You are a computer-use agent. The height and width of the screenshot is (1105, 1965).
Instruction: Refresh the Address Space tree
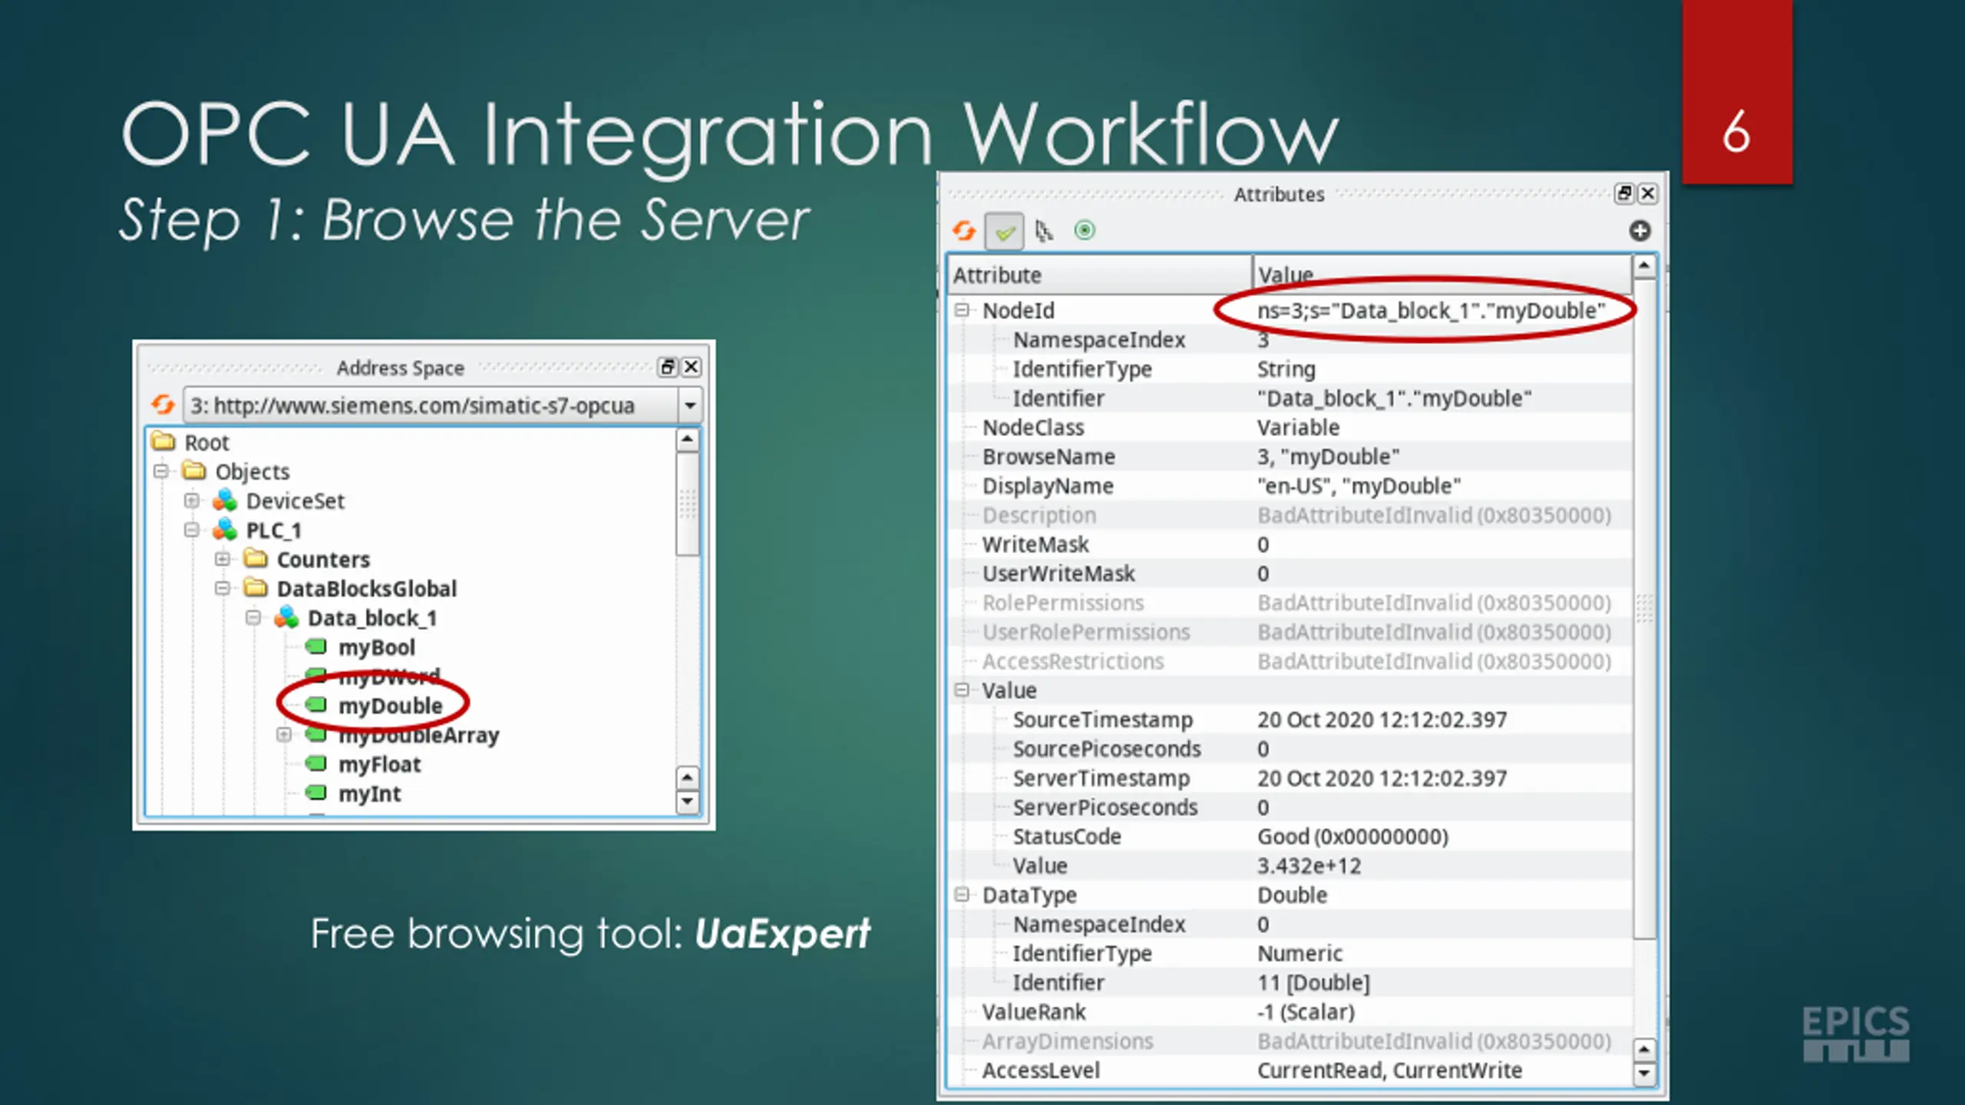(163, 404)
